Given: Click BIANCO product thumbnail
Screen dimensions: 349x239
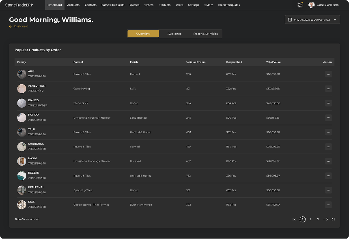Looking at the screenshot, I should pos(22,103).
